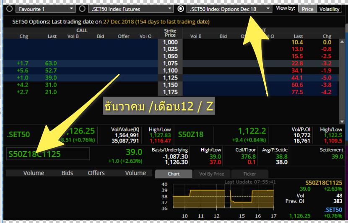
Task: Click put last price 77.5
Action: pos(297,92)
